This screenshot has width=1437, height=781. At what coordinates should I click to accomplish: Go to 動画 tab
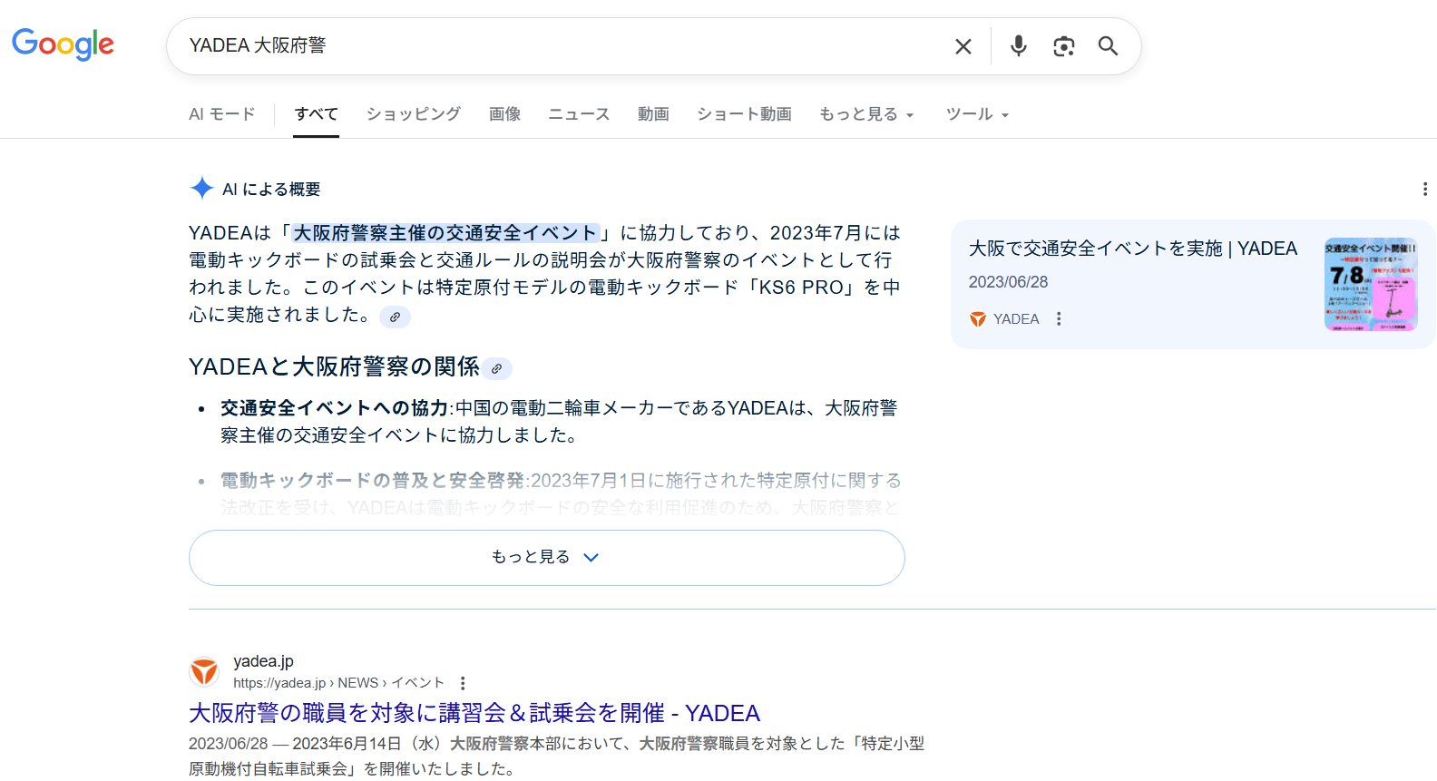click(653, 114)
